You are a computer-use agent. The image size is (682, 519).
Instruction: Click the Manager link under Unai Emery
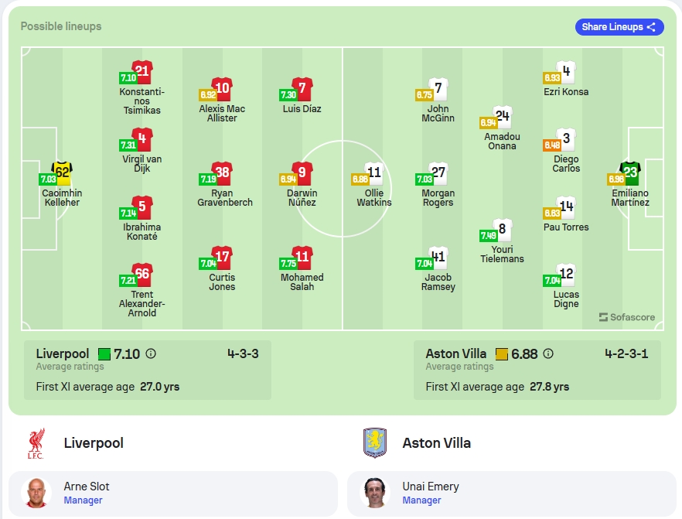click(x=421, y=500)
